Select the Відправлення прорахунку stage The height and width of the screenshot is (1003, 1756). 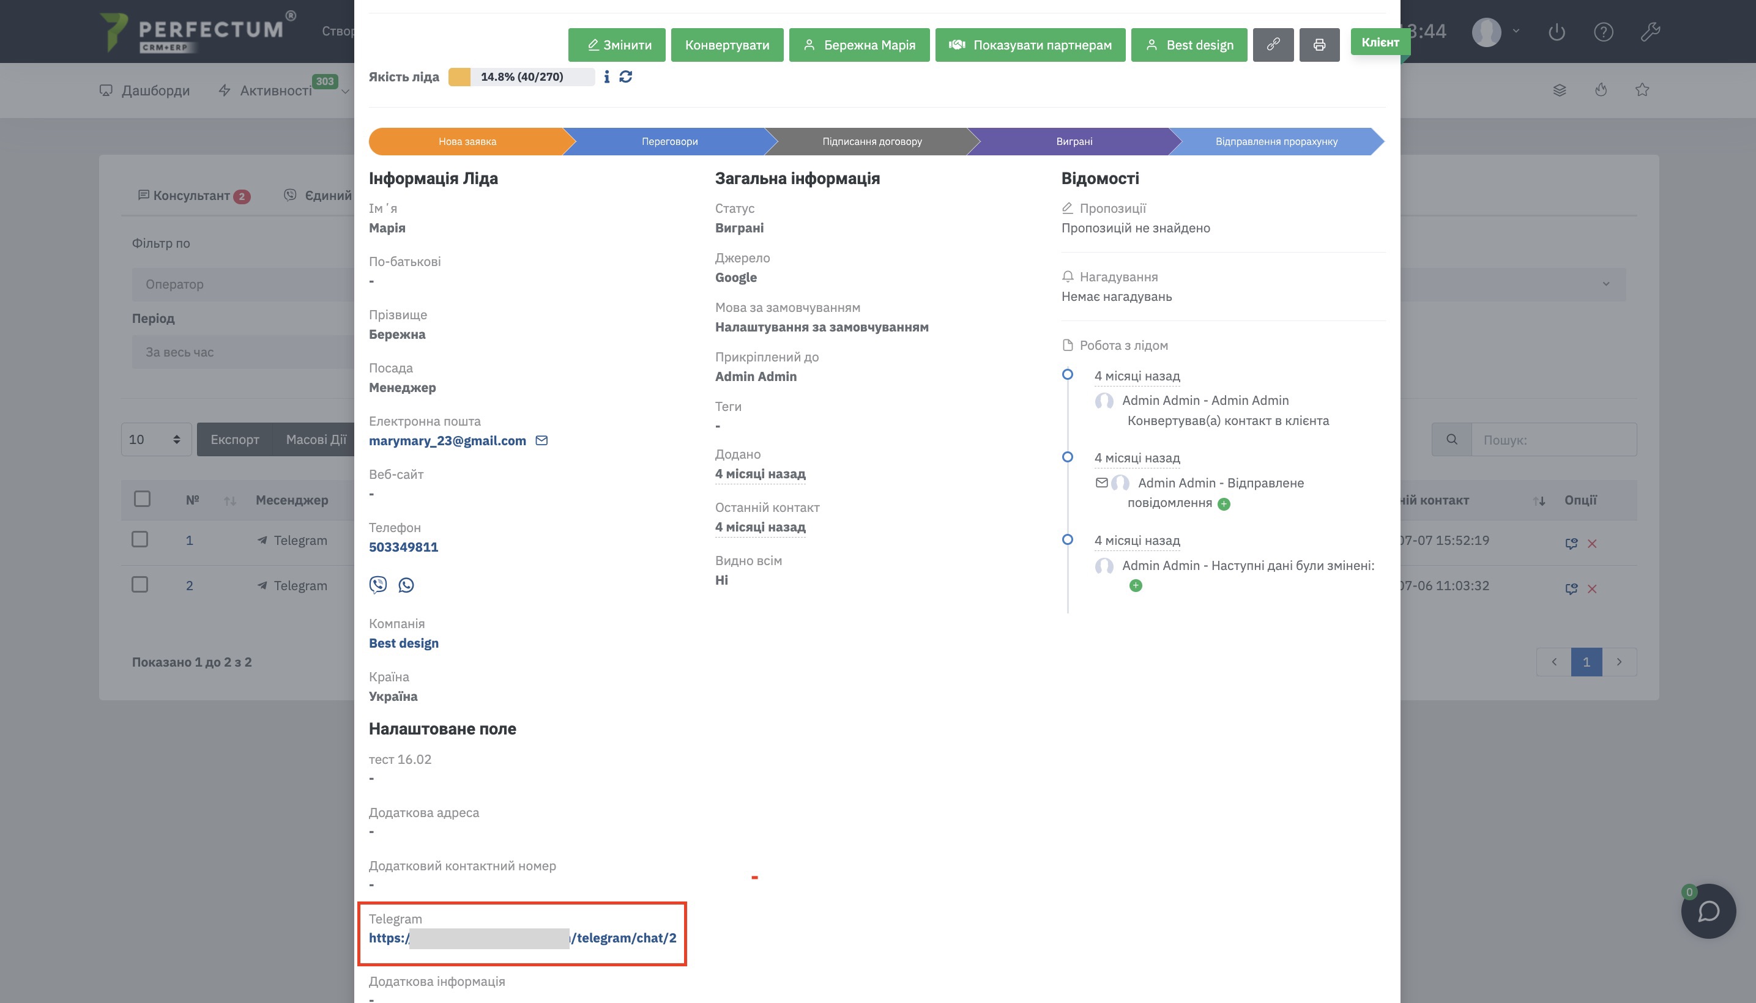pyautogui.click(x=1276, y=141)
